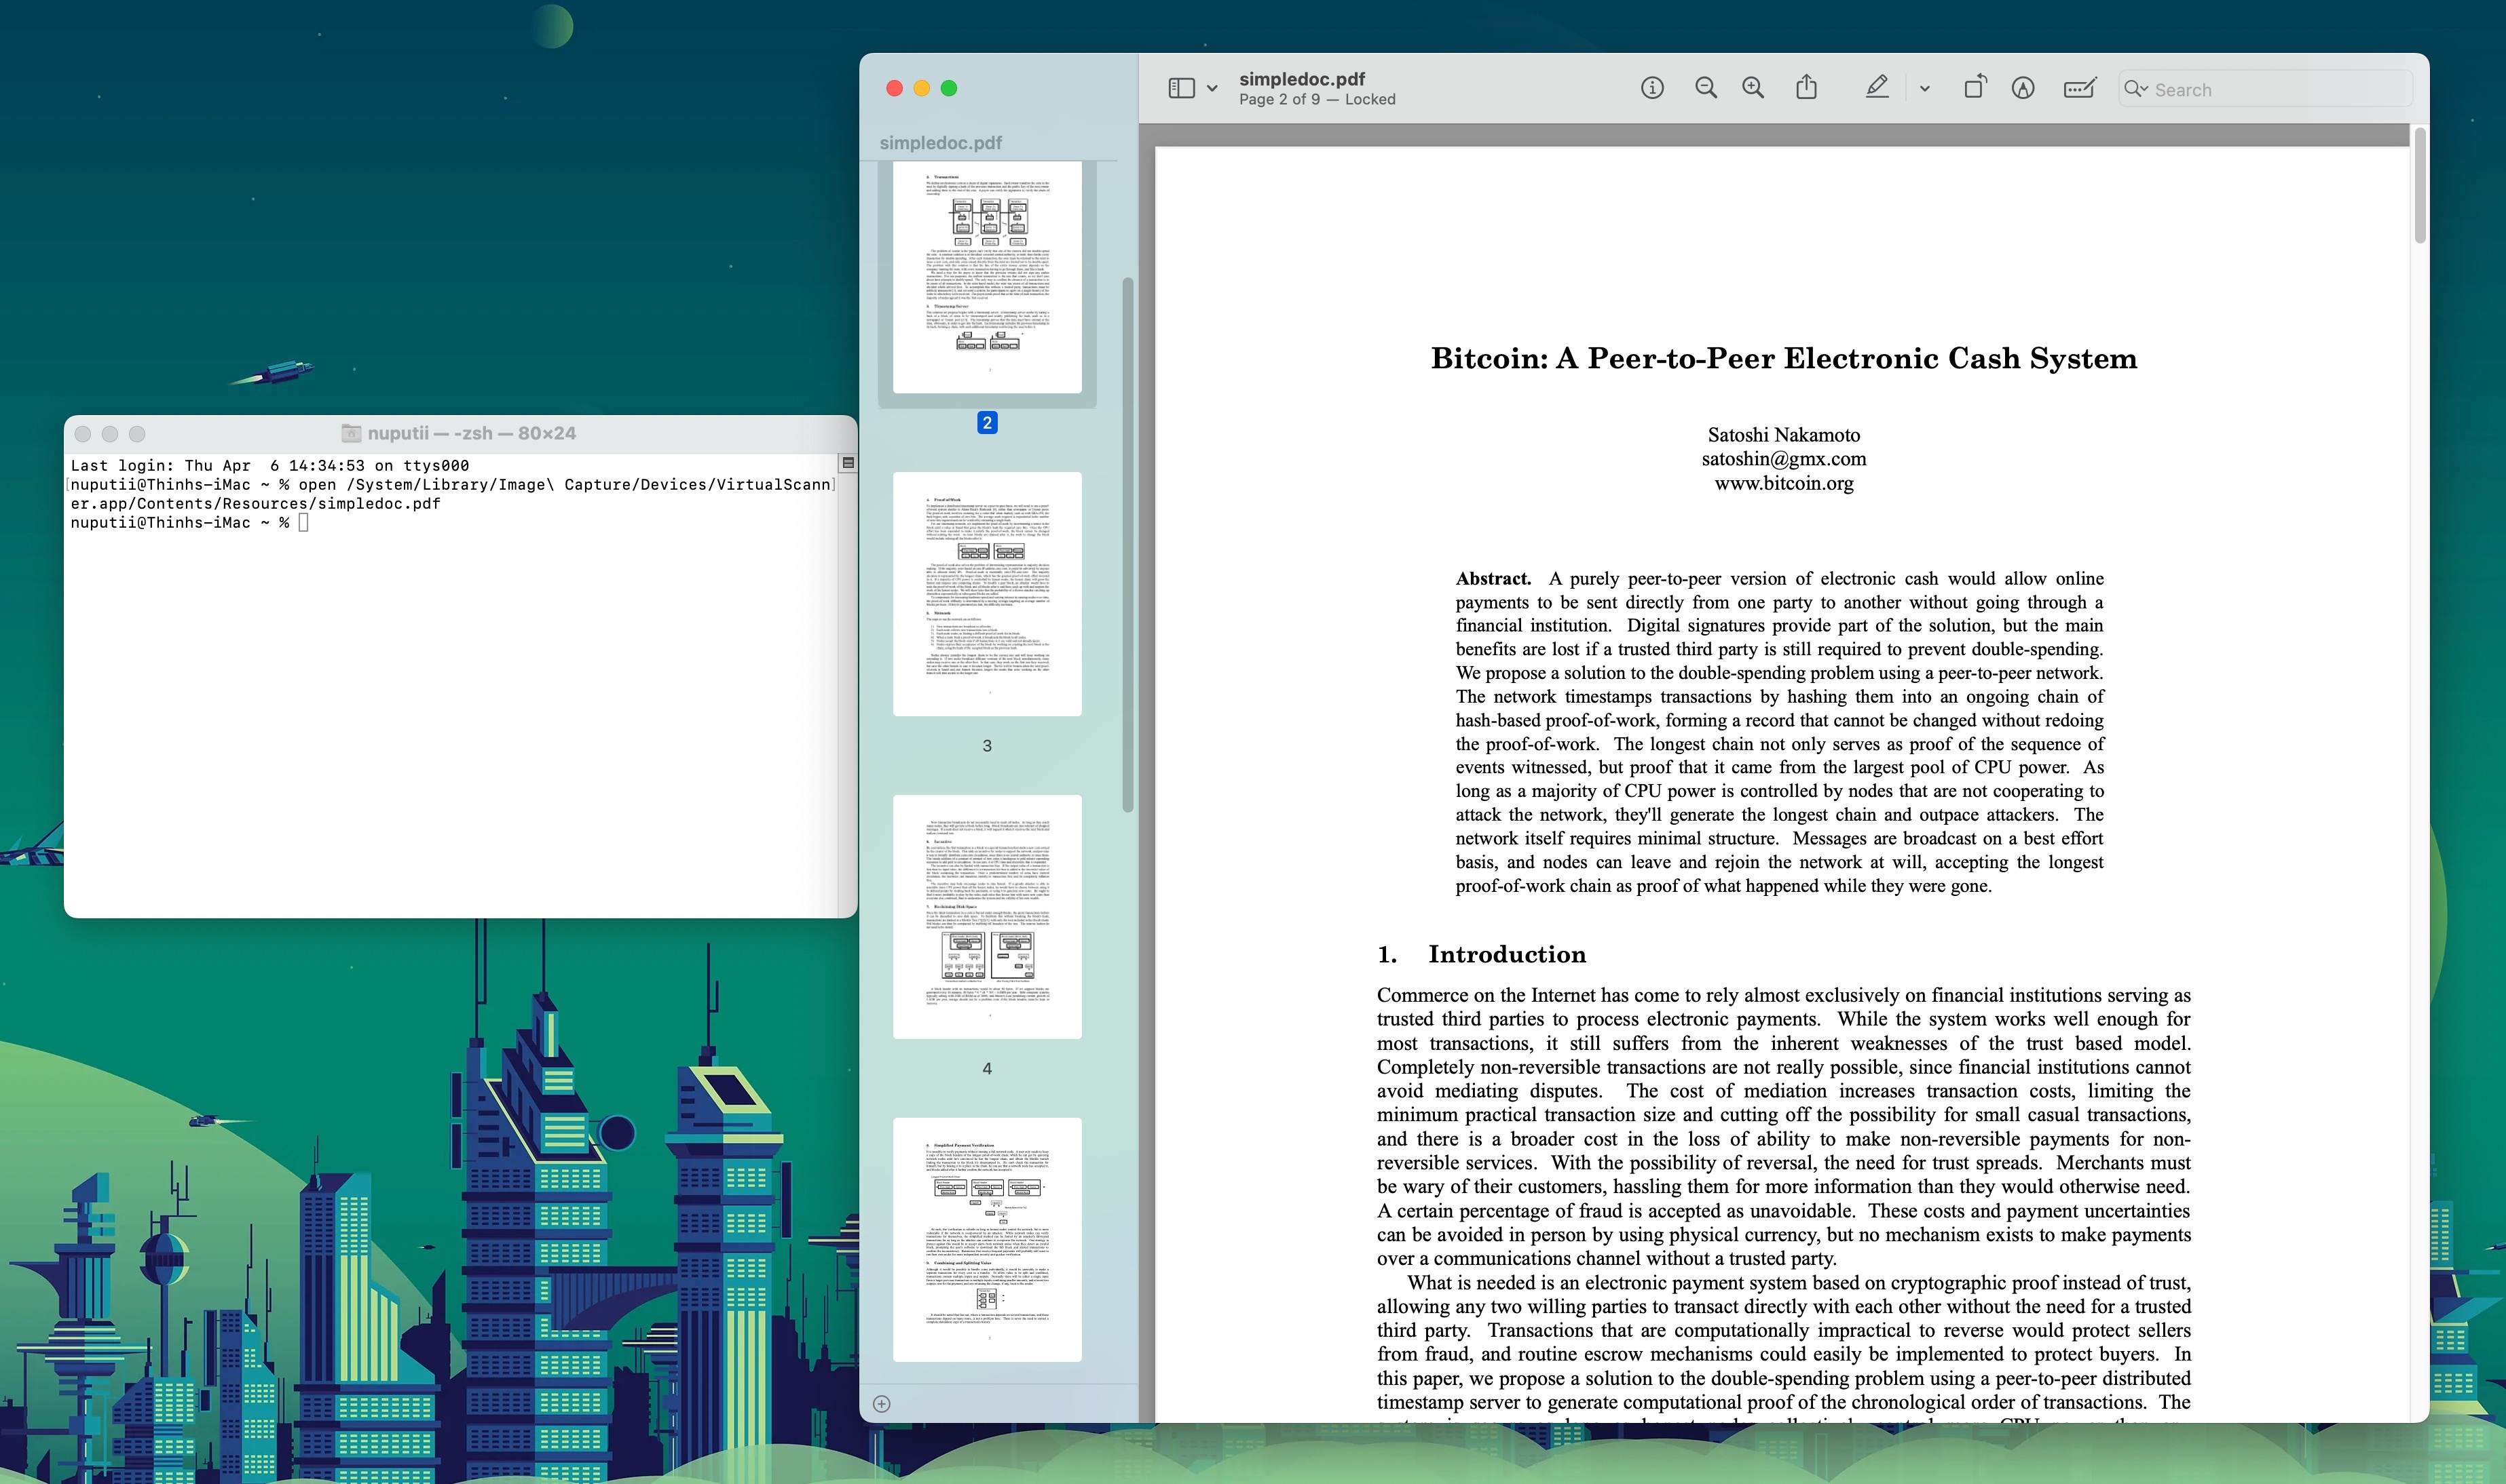Click the simpledoc.pdf window title
Viewport: 2506px width, 1484px height.
(1301, 79)
